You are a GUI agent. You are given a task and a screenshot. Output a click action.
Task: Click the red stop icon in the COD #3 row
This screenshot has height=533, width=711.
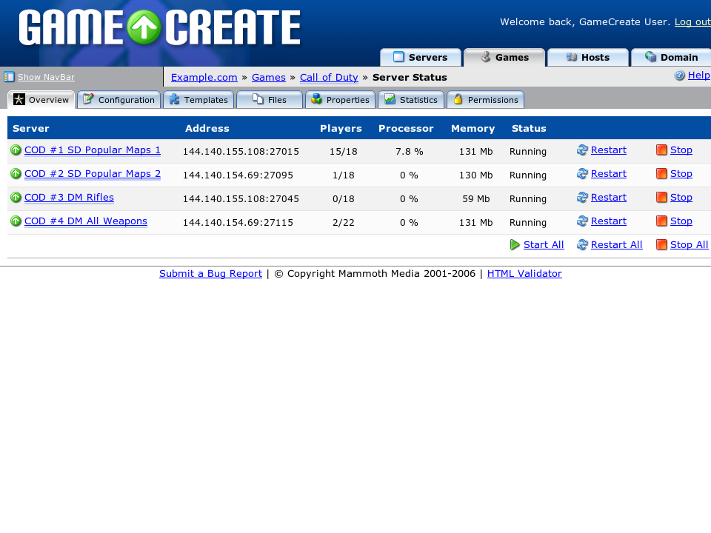661,197
